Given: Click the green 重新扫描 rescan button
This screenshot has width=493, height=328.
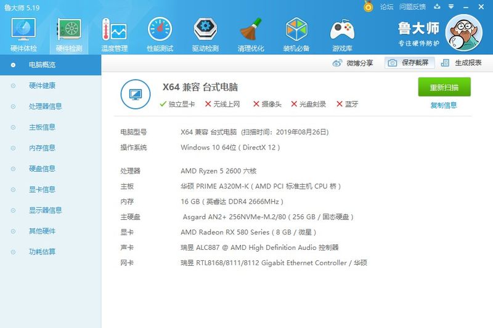Looking at the screenshot, I should pos(444,87).
